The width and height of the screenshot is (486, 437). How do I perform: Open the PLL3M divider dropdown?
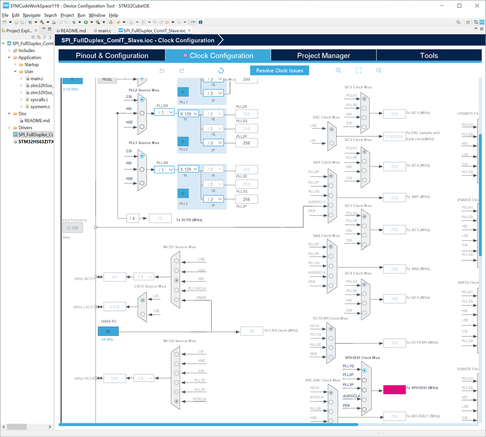click(x=164, y=170)
